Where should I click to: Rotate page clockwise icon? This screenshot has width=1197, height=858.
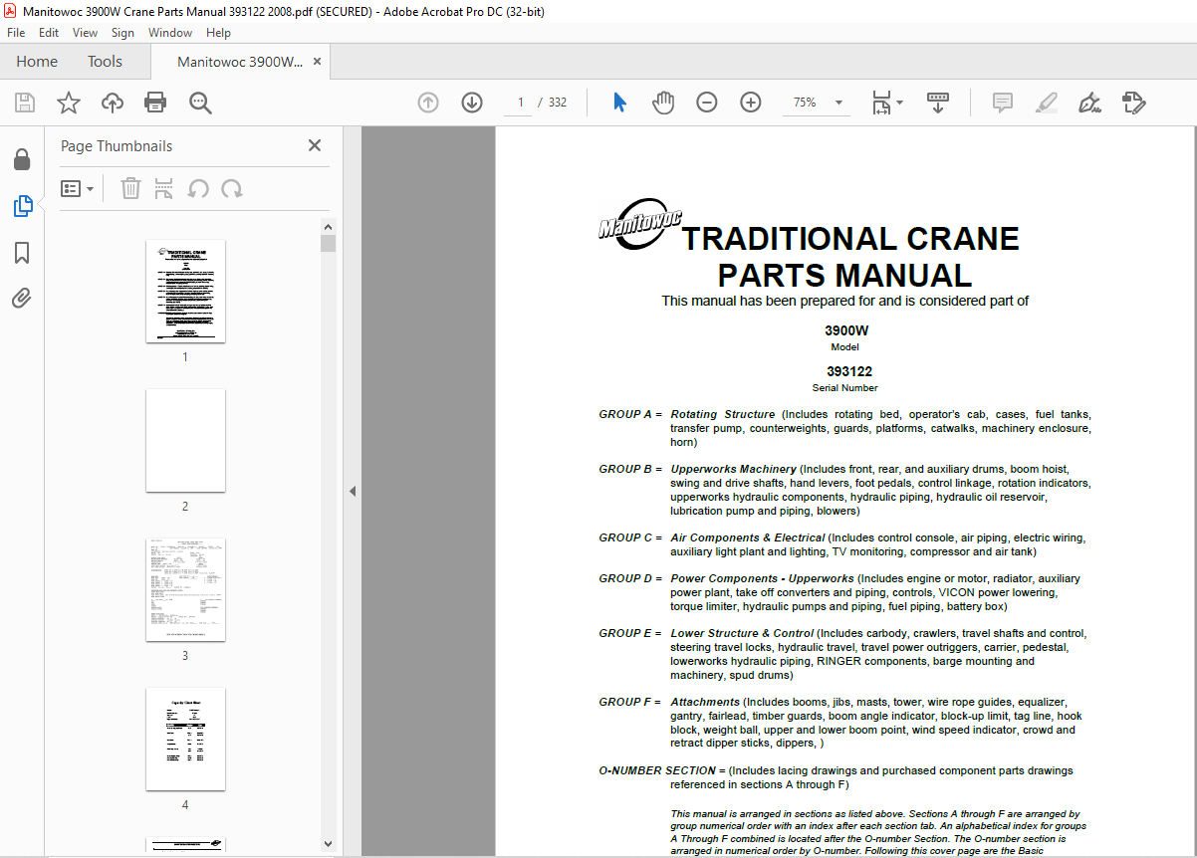[232, 188]
